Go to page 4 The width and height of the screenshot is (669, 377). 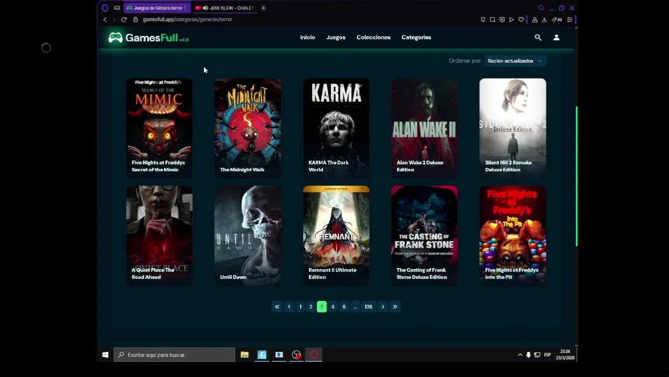pyautogui.click(x=332, y=307)
